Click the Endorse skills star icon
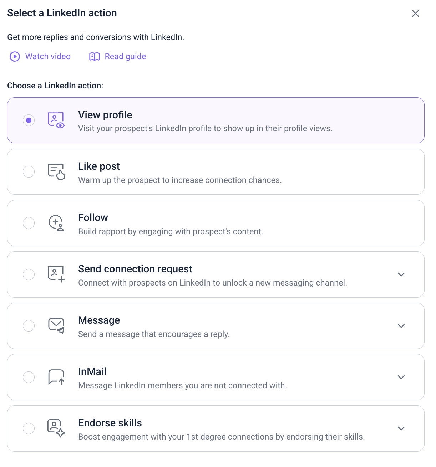436x467 pixels. 56,428
